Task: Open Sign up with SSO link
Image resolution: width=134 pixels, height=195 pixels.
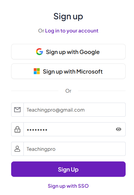Action: 68,186
